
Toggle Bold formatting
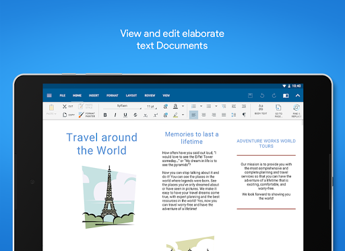point(105,115)
